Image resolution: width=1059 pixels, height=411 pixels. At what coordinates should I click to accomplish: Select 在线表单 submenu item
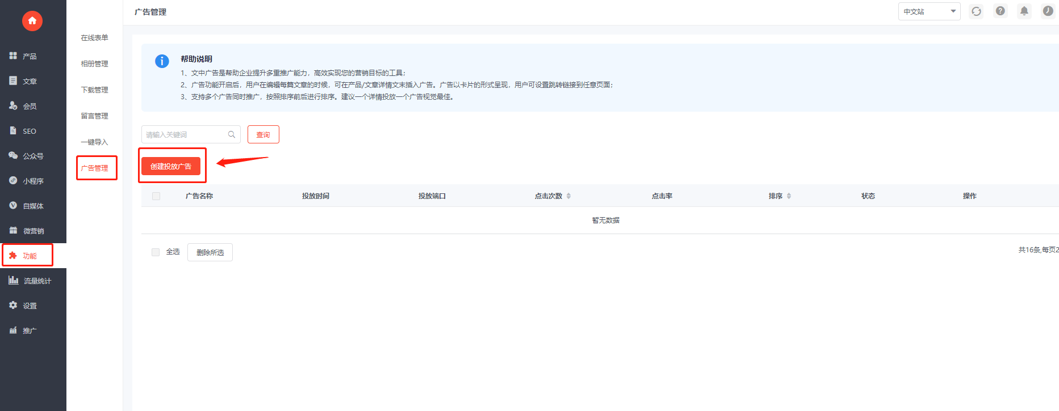pyautogui.click(x=94, y=37)
